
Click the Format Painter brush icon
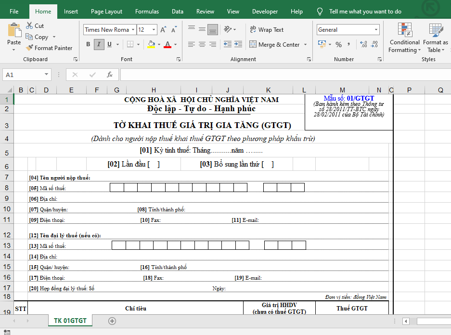coord(29,48)
